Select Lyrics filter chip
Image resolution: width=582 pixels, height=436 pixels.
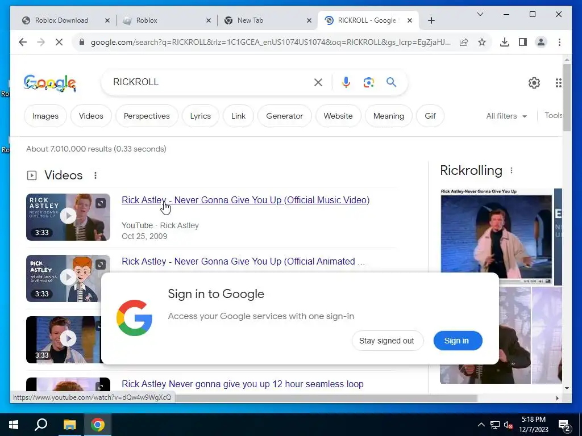[201, 116]
